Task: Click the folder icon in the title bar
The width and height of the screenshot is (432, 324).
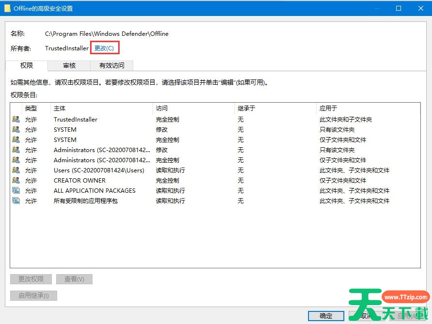Action: click(x=7, y=8)
